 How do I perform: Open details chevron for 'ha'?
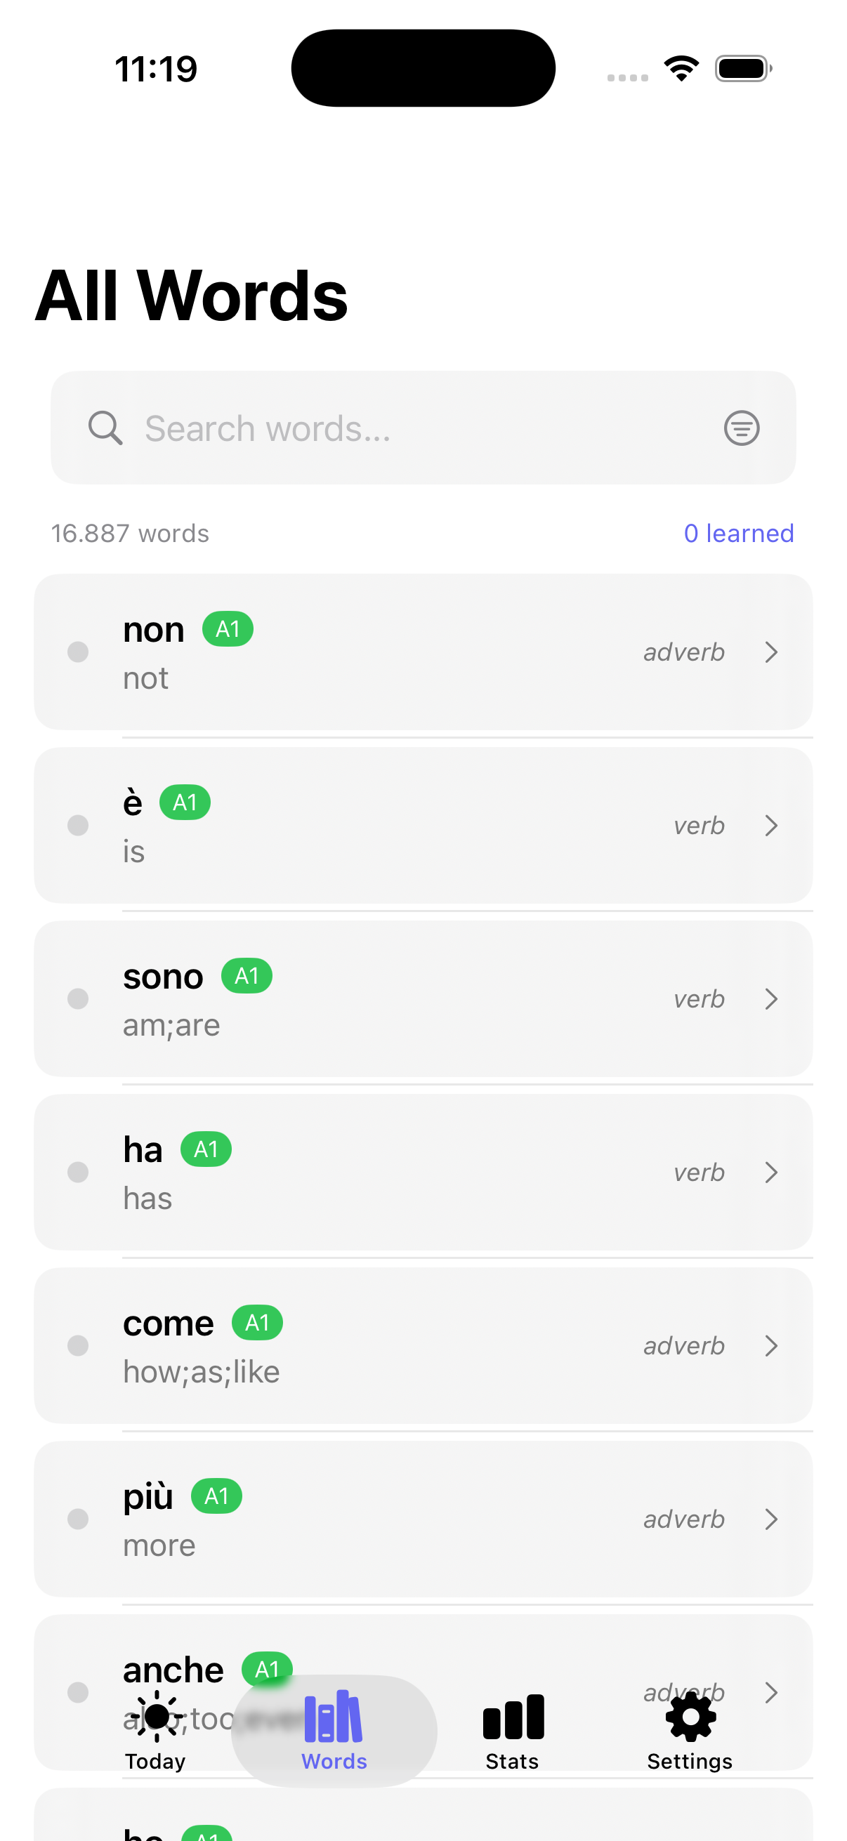(771, 1172)
